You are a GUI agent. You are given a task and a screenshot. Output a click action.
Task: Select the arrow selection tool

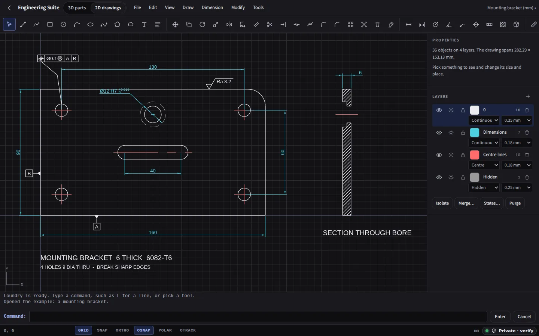(x=9, y=25)
